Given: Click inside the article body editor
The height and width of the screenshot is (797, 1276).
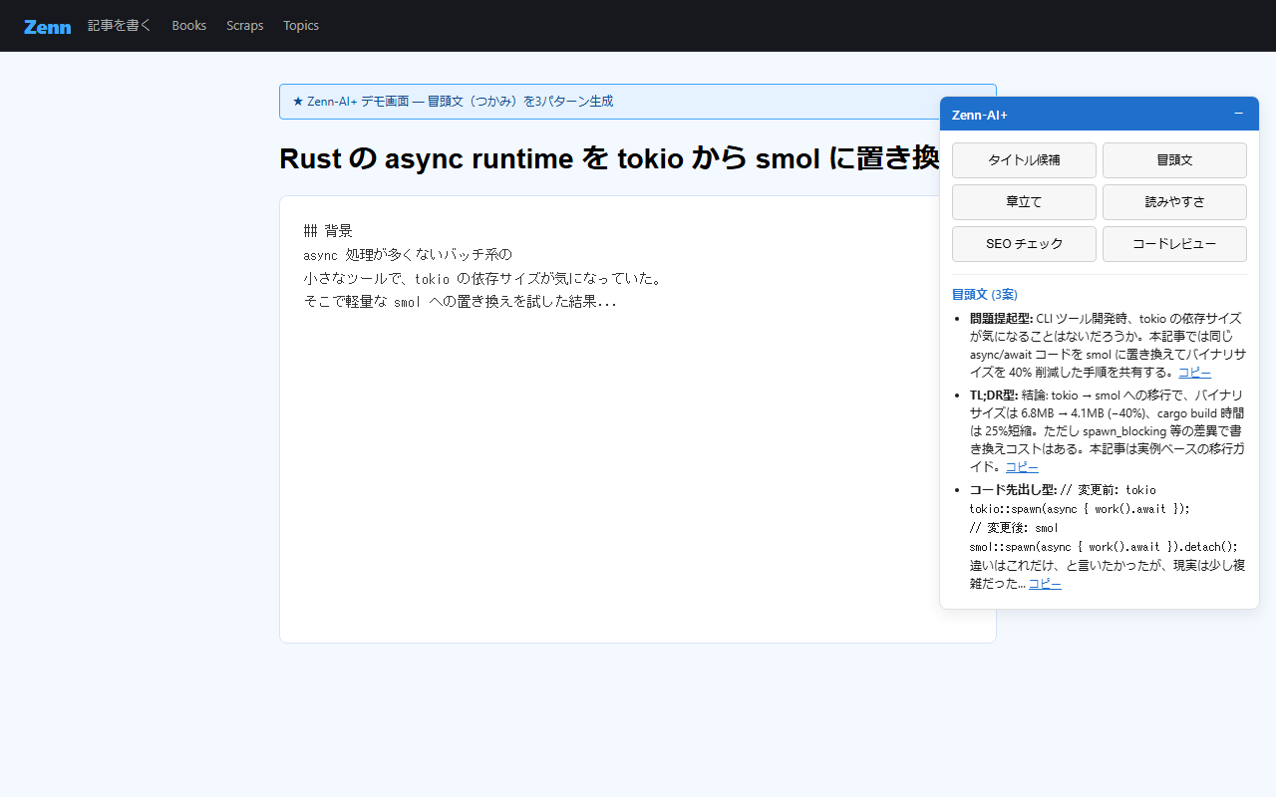Looking at the screenshot, I should [x=638, y=419].
